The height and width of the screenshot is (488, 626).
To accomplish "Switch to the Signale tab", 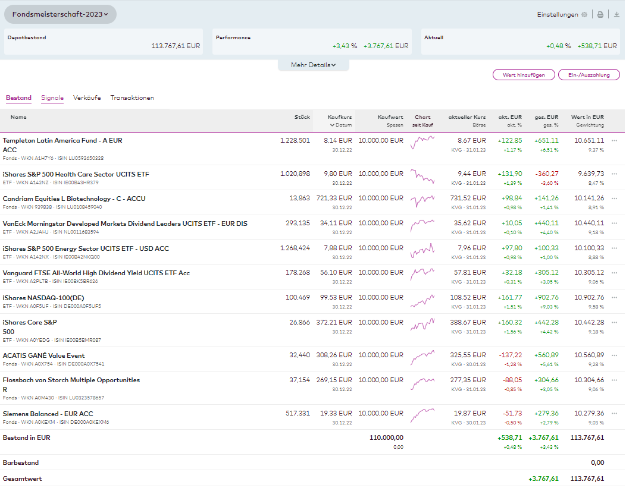I will pyautogui.click(x=52, y=98).
